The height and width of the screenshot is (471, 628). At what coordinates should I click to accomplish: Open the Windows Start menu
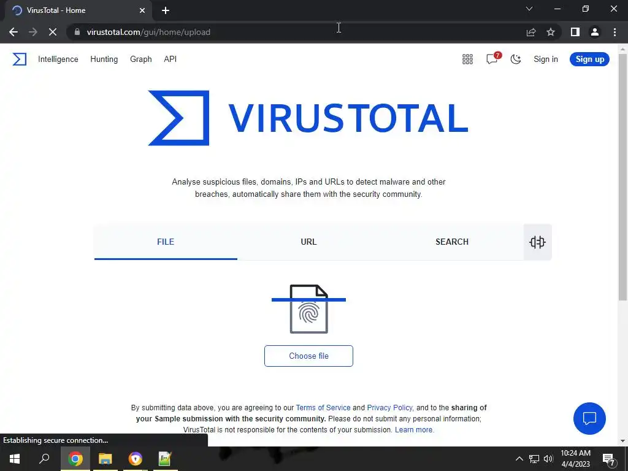(15, 459)
